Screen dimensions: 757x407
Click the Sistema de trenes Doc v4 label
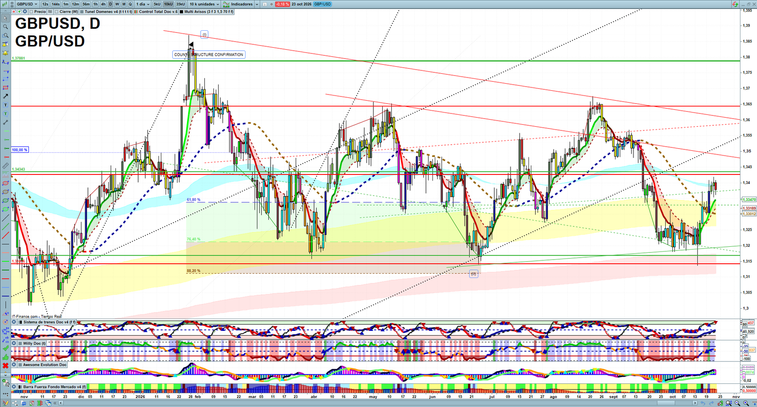pos(49,322)
